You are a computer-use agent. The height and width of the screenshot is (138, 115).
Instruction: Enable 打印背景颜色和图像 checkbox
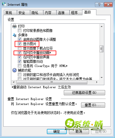(x=19, y=31)
